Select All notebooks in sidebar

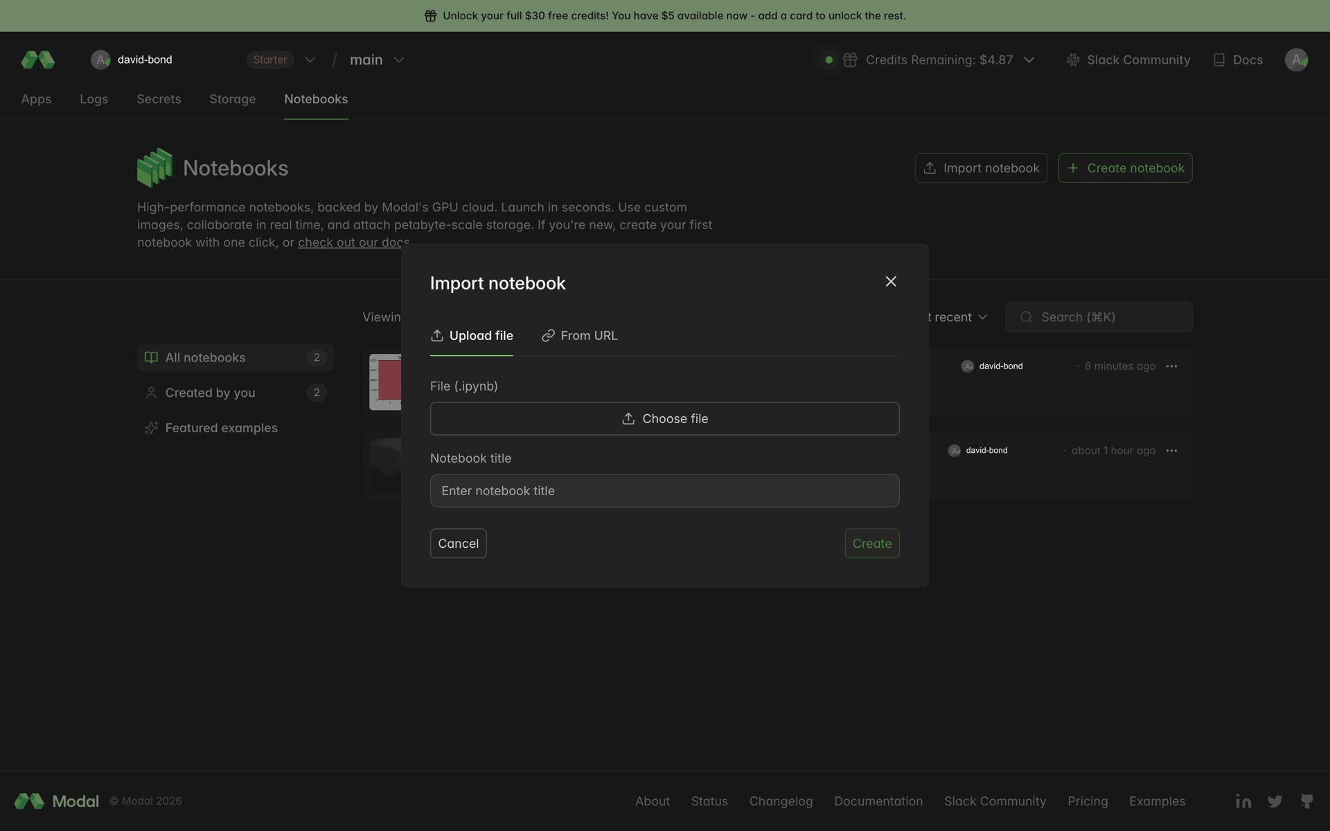pos(236,357)
